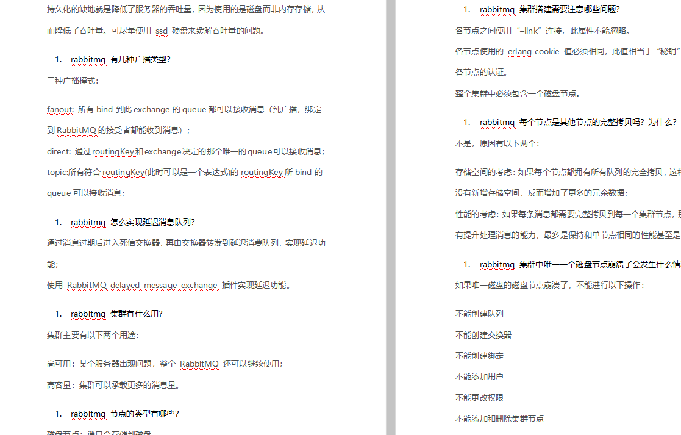Click heading 'rabbitmq 集群有什么用?'

click(116, 314)
